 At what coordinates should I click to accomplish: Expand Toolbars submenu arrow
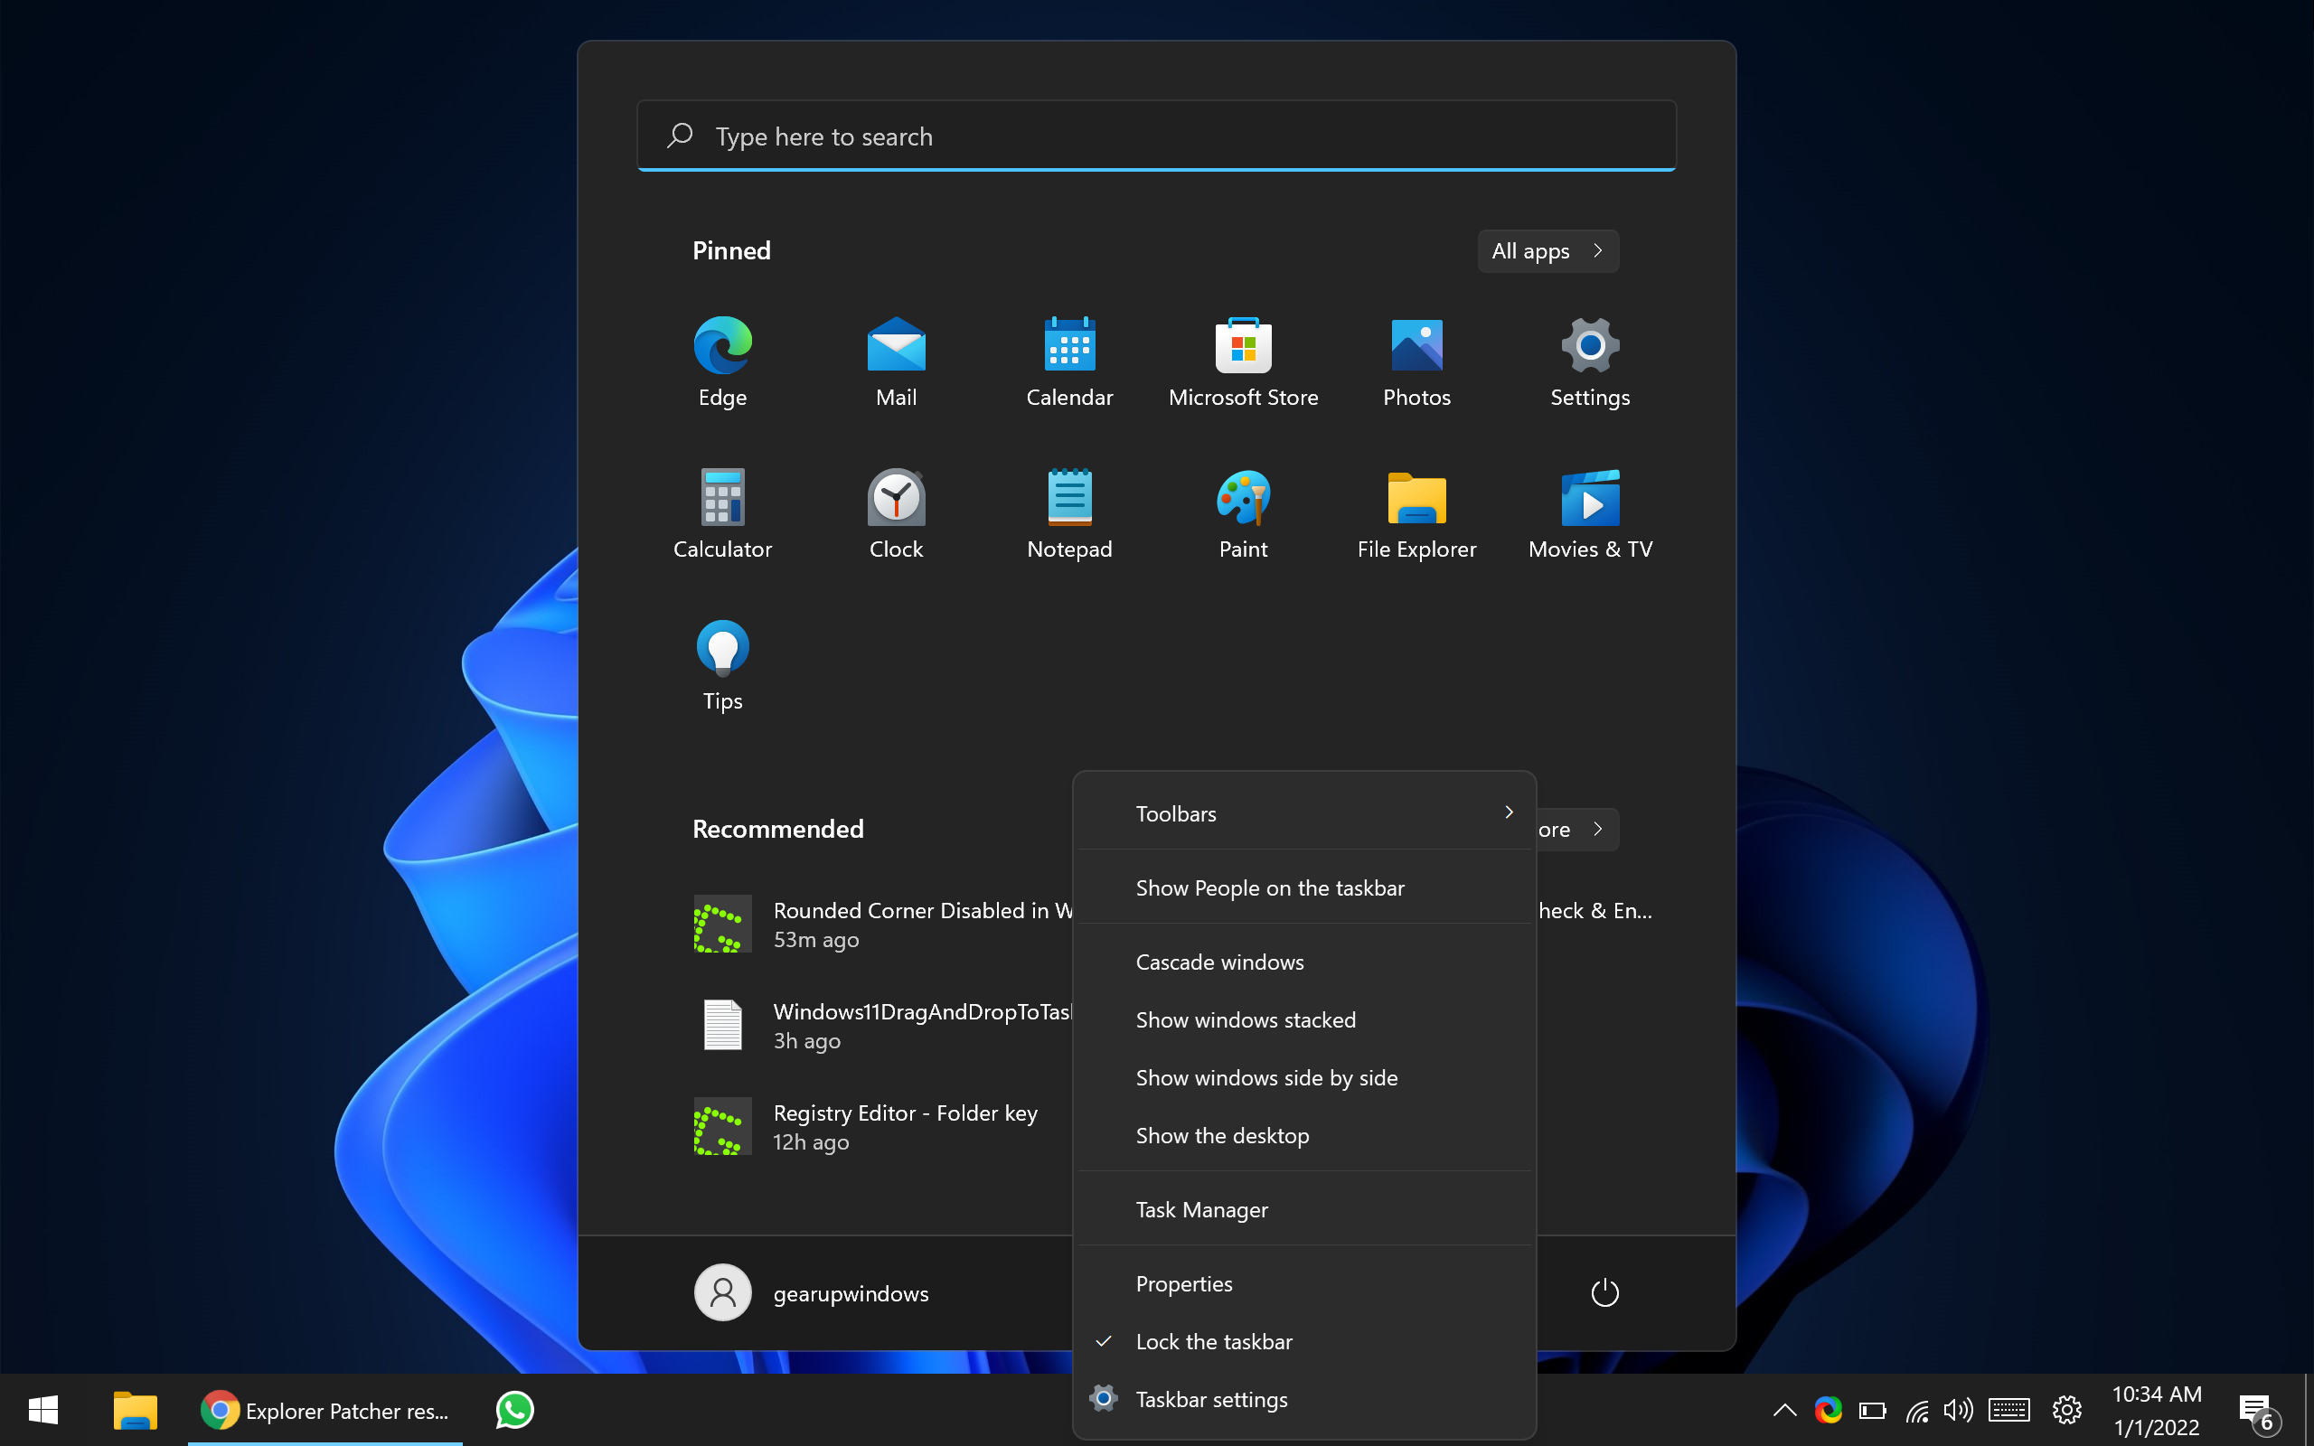pos(1510,812)
